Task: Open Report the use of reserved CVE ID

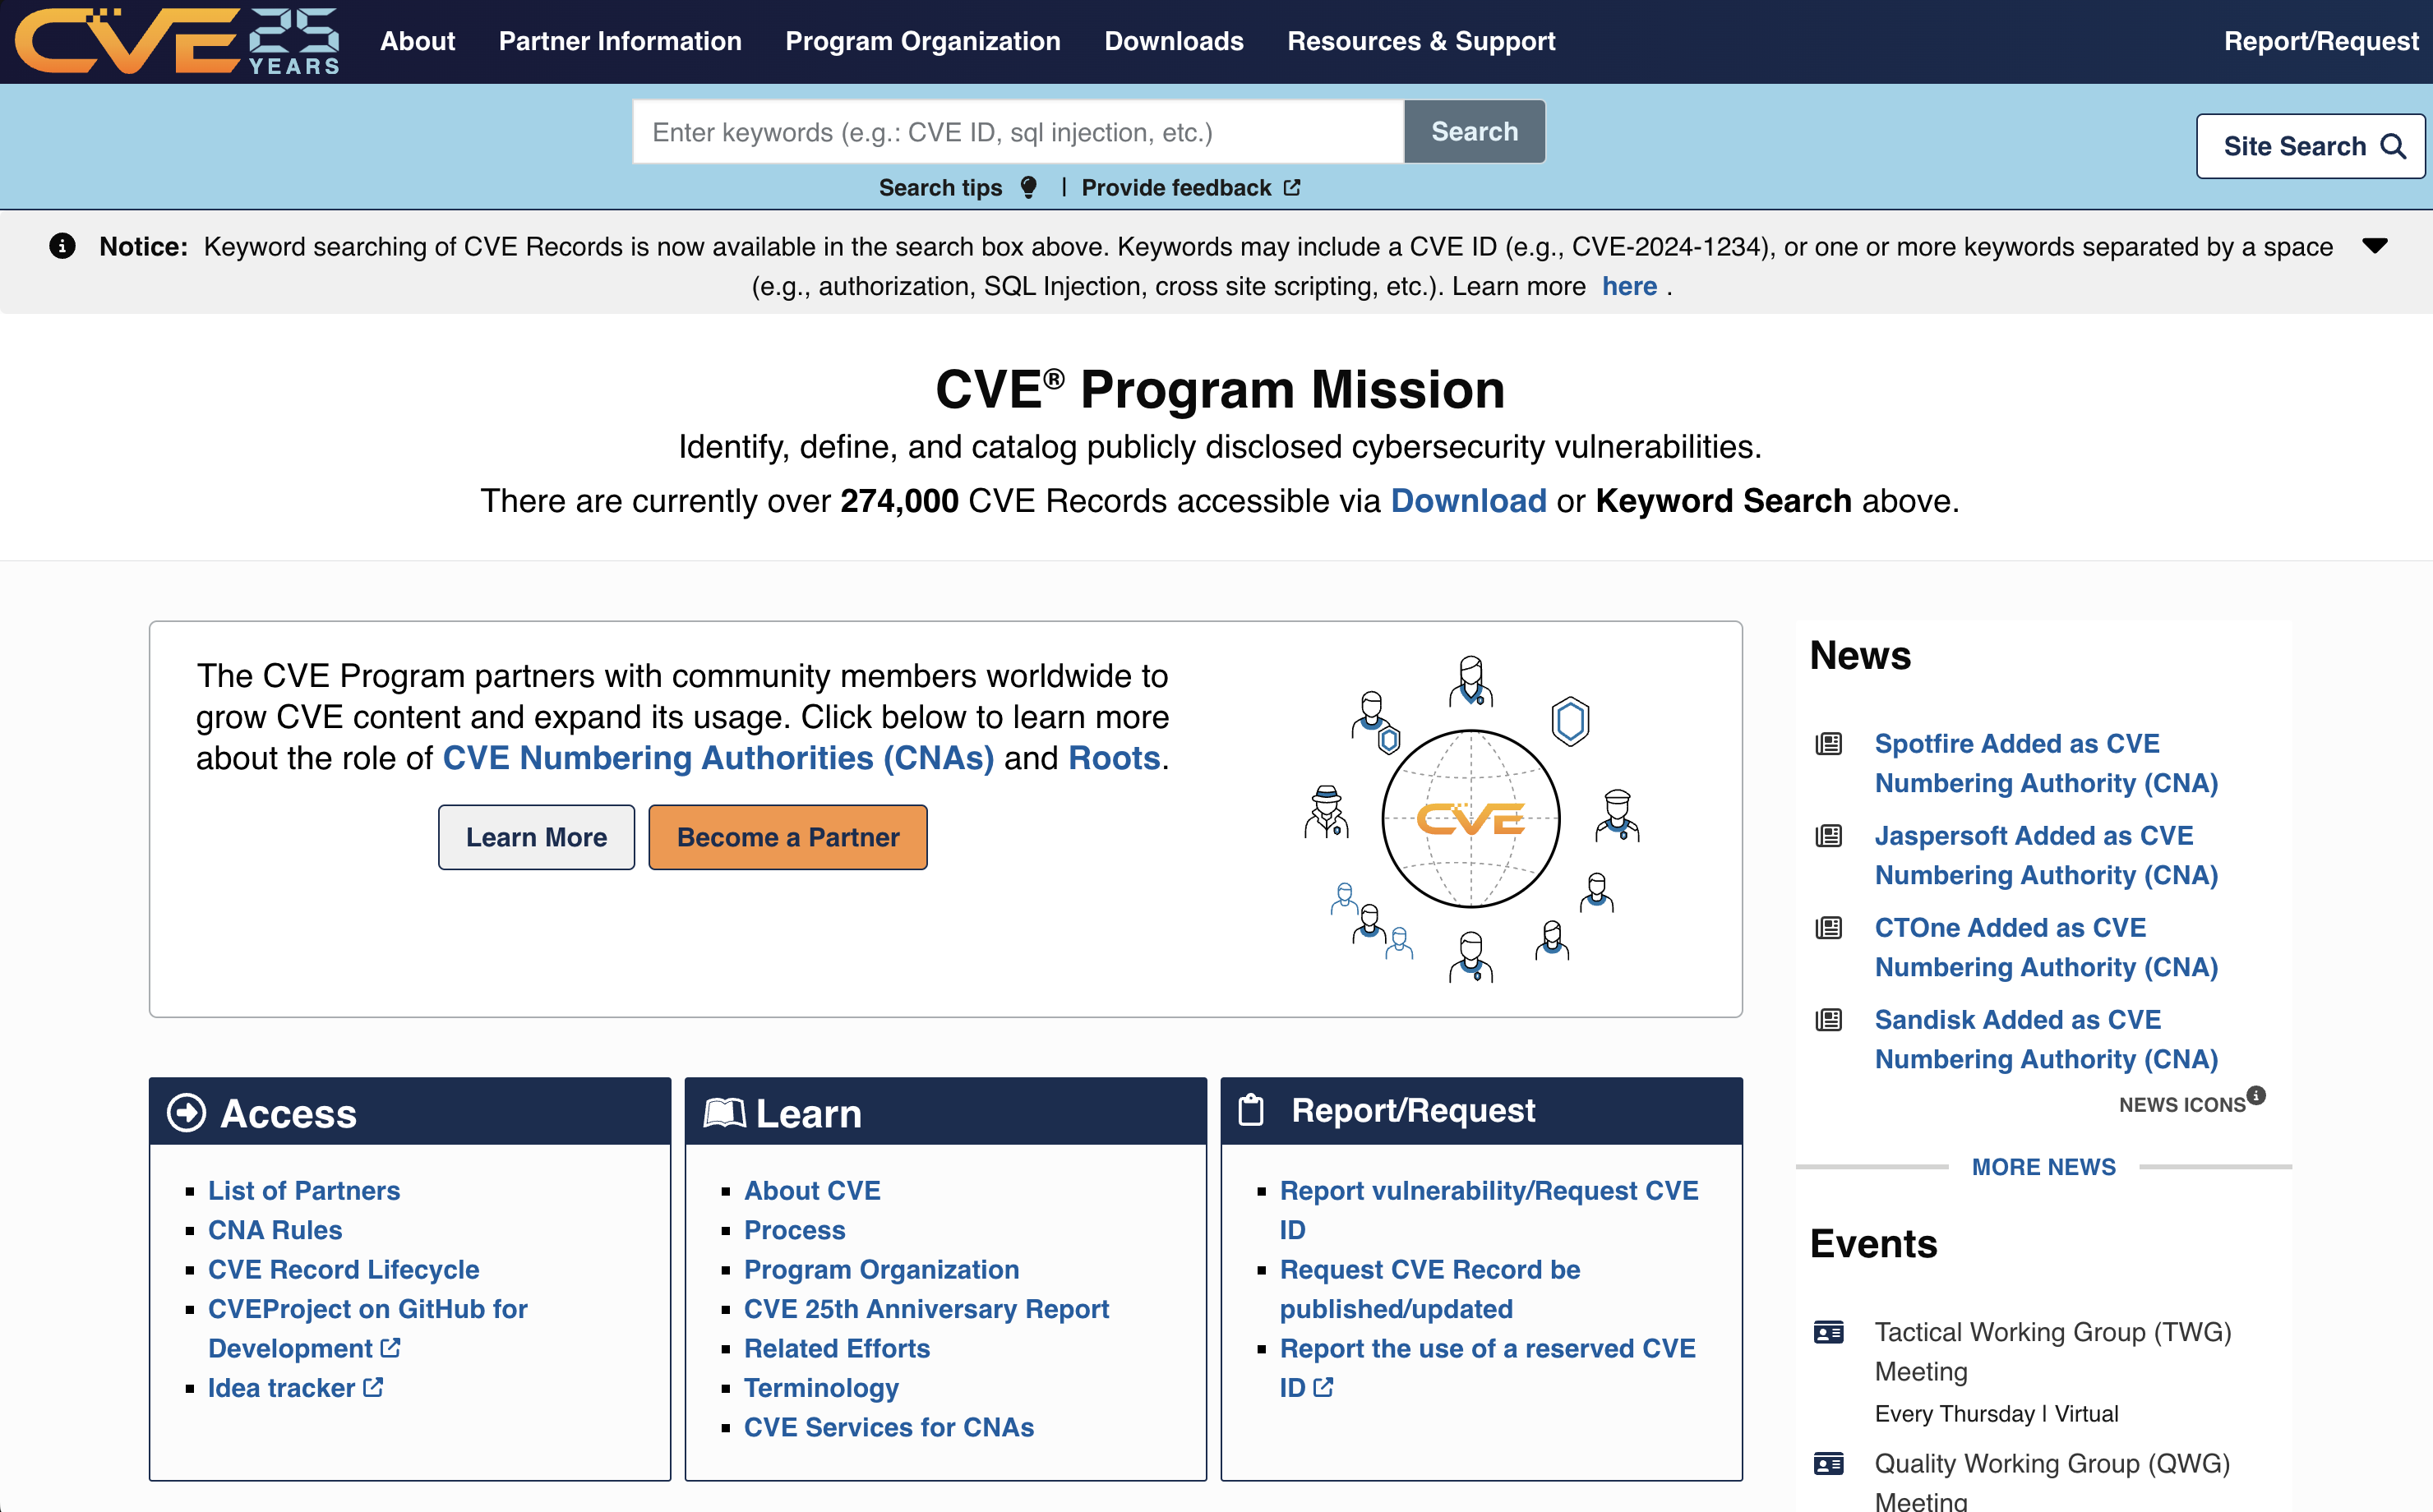Action: coord(1487,1367)
